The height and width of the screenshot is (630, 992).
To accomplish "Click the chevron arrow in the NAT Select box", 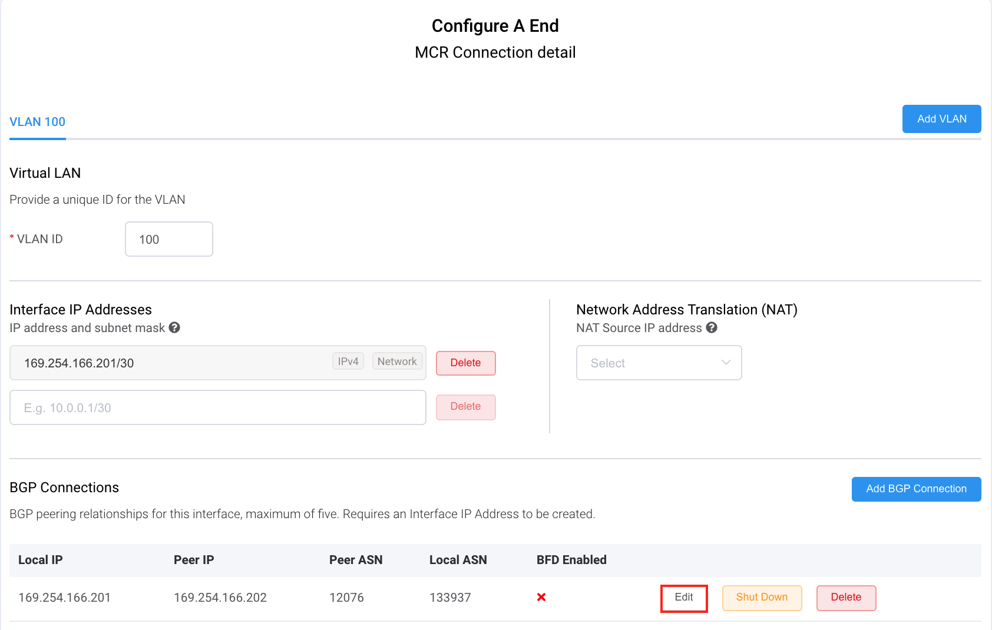I will pos(726,363).
